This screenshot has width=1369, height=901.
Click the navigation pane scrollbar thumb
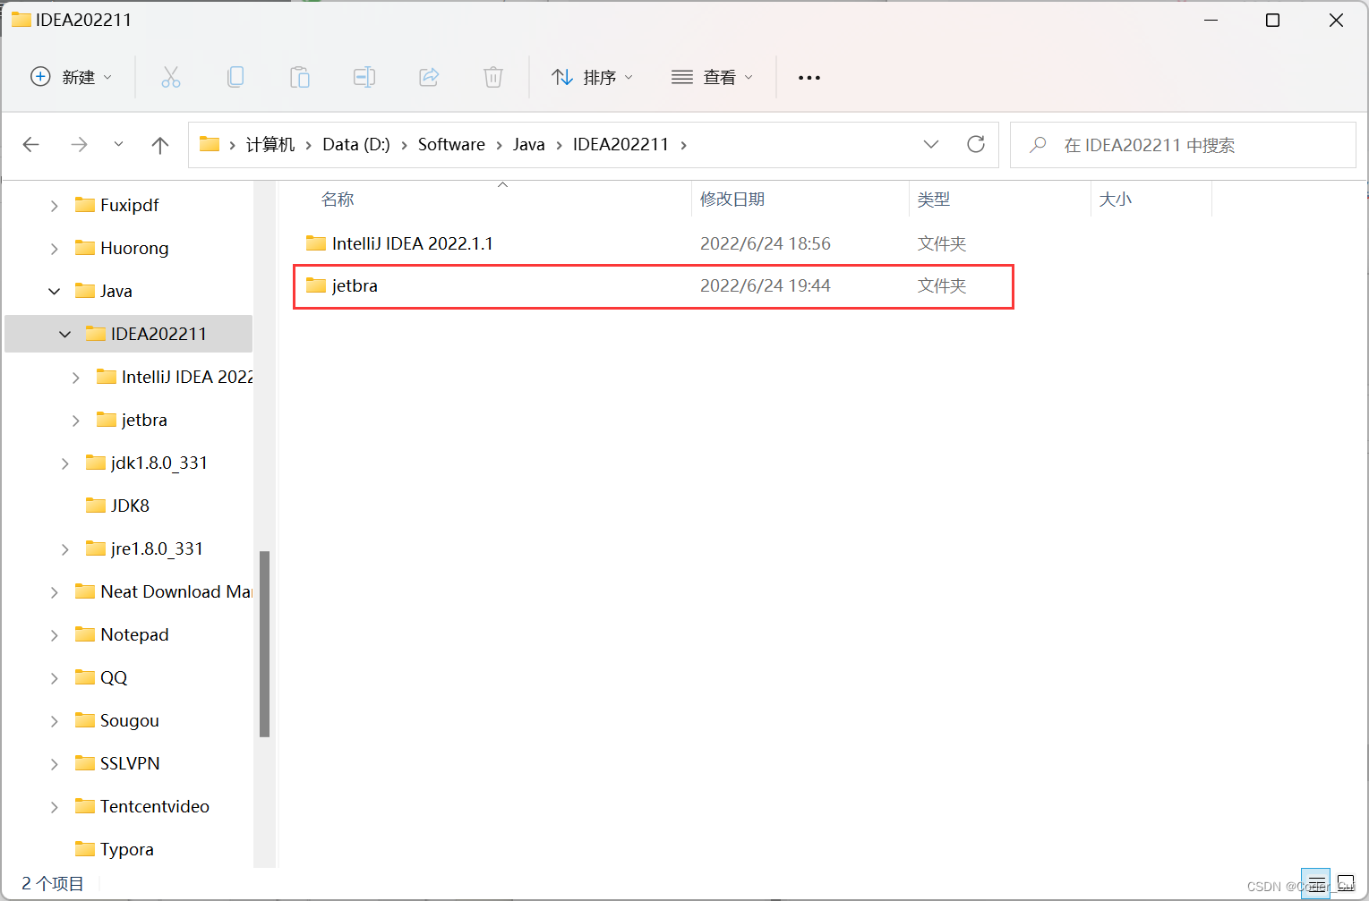click(x=264, y=643)
